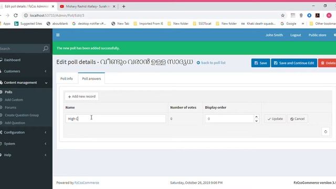
Task: Reload the page with browser refresh icon
Action: click(x=16, y=15)
